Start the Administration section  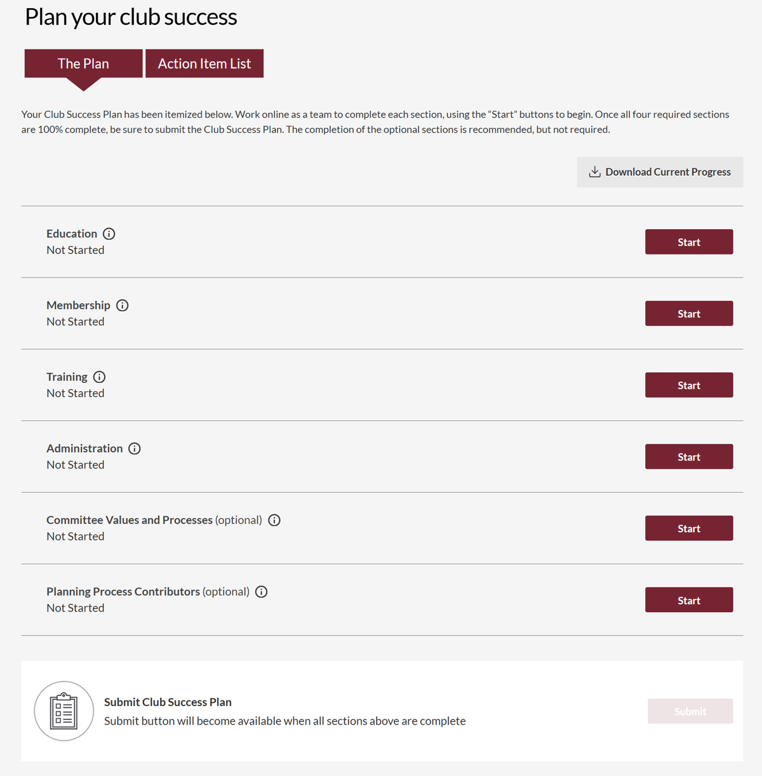tap(689, 457)
